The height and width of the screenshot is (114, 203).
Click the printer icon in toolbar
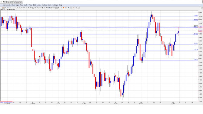coord(69,8)
